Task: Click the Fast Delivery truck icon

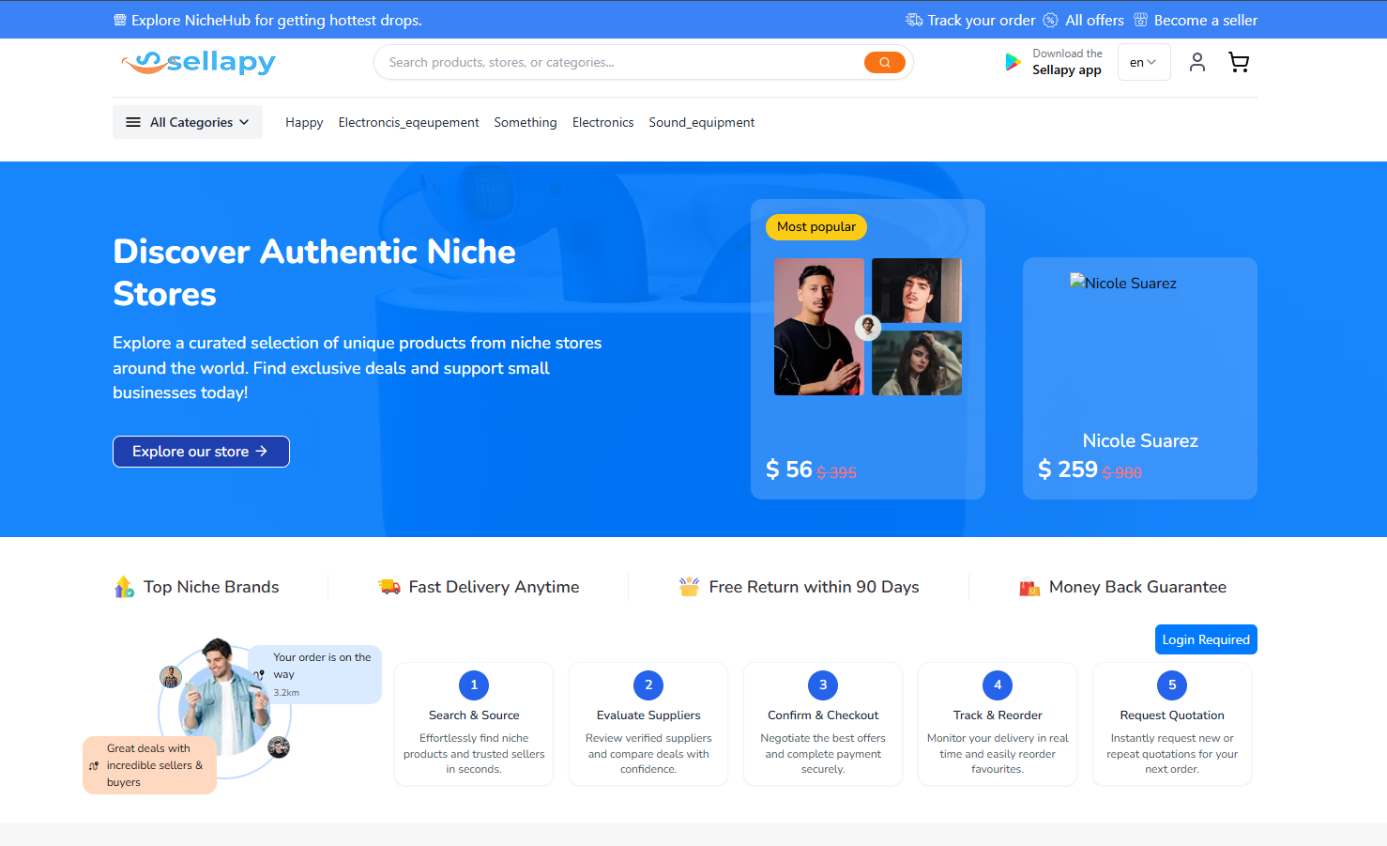Action: (x=389, y=587)
